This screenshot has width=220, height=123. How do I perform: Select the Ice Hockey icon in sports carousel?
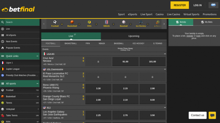141,22
